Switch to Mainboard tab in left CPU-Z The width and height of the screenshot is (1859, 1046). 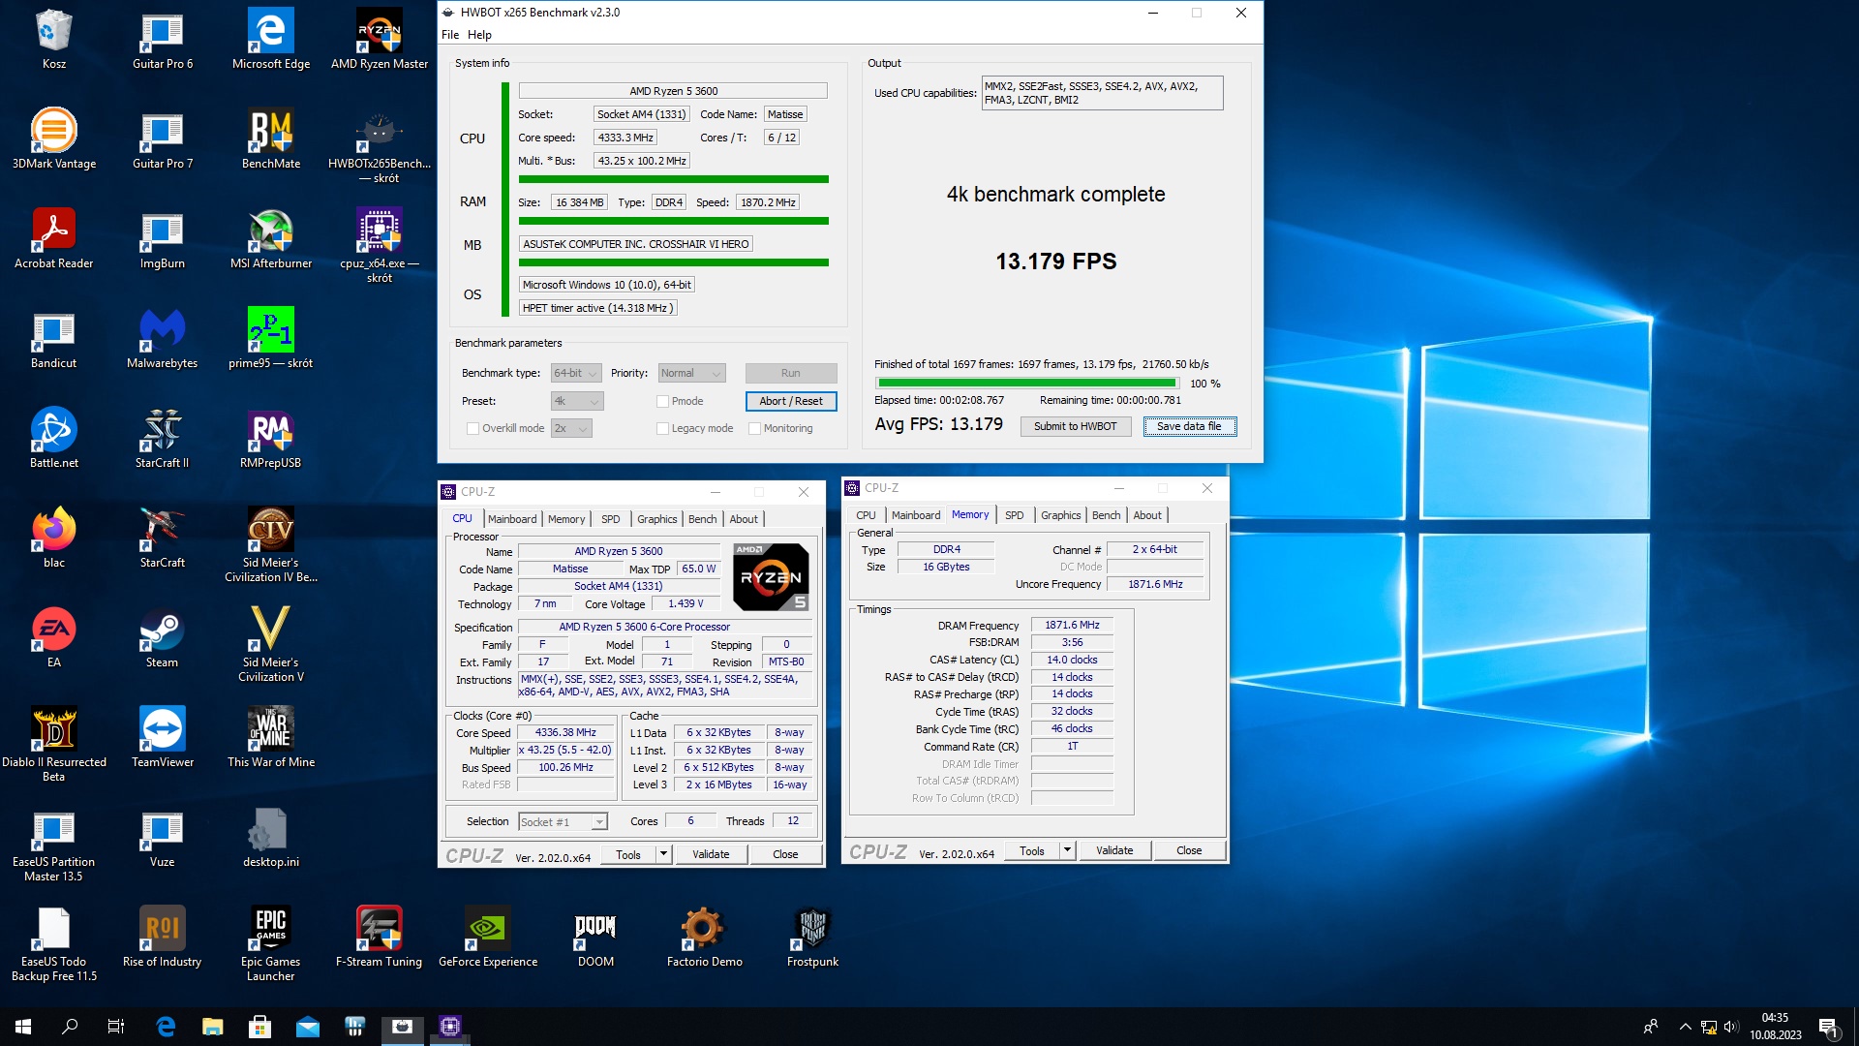pos(512,519)
